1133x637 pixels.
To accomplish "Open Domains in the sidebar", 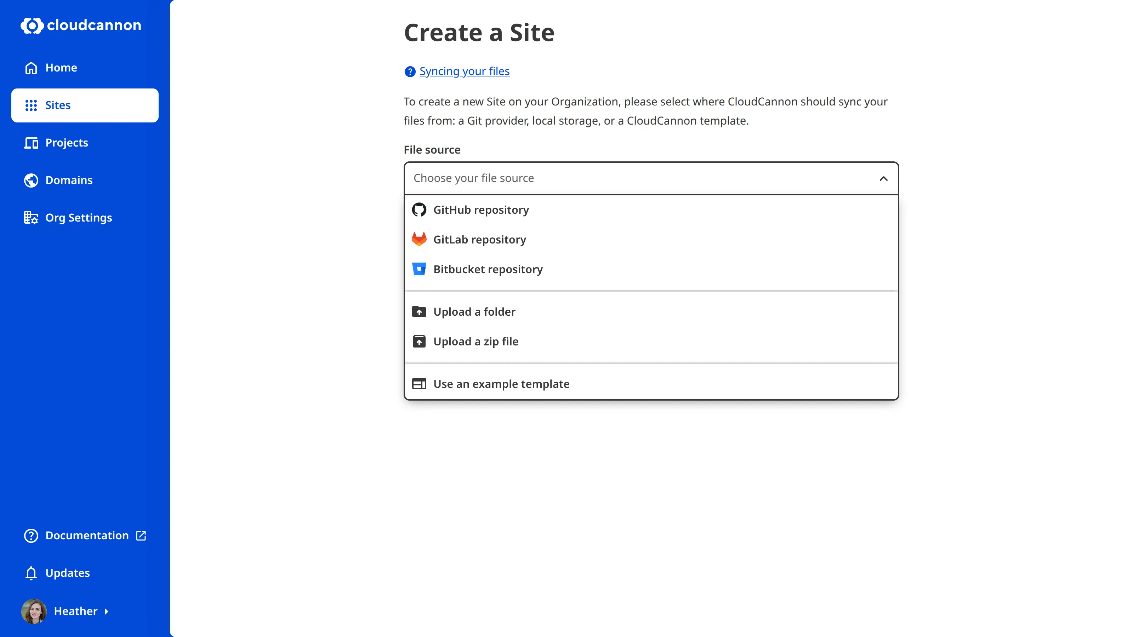I will click(85, 180).
